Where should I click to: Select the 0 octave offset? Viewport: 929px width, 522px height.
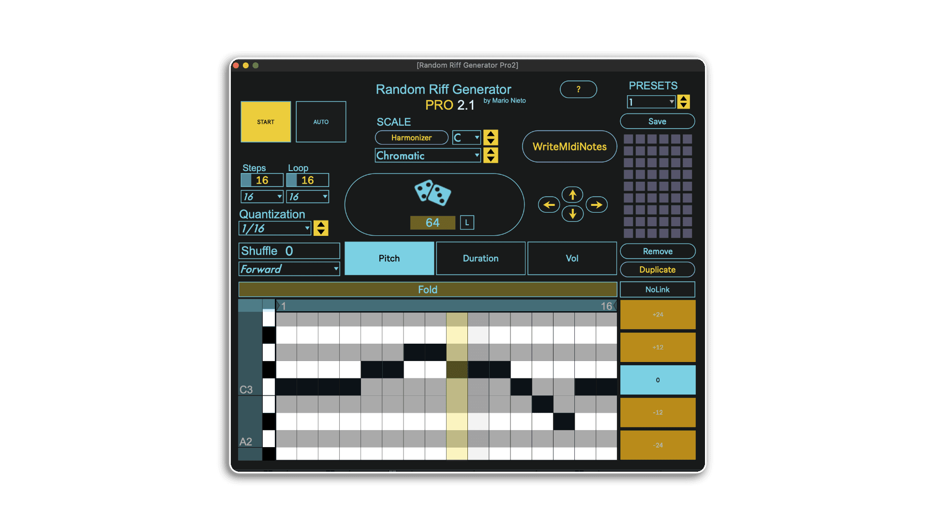pos(658,380)
